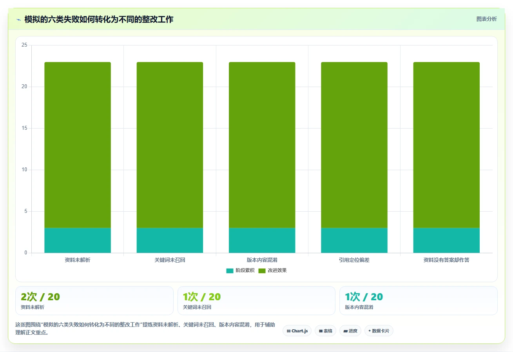
Task: Open the 2次 / 20 资料未解析 stat card
Action: coord(94,301)
